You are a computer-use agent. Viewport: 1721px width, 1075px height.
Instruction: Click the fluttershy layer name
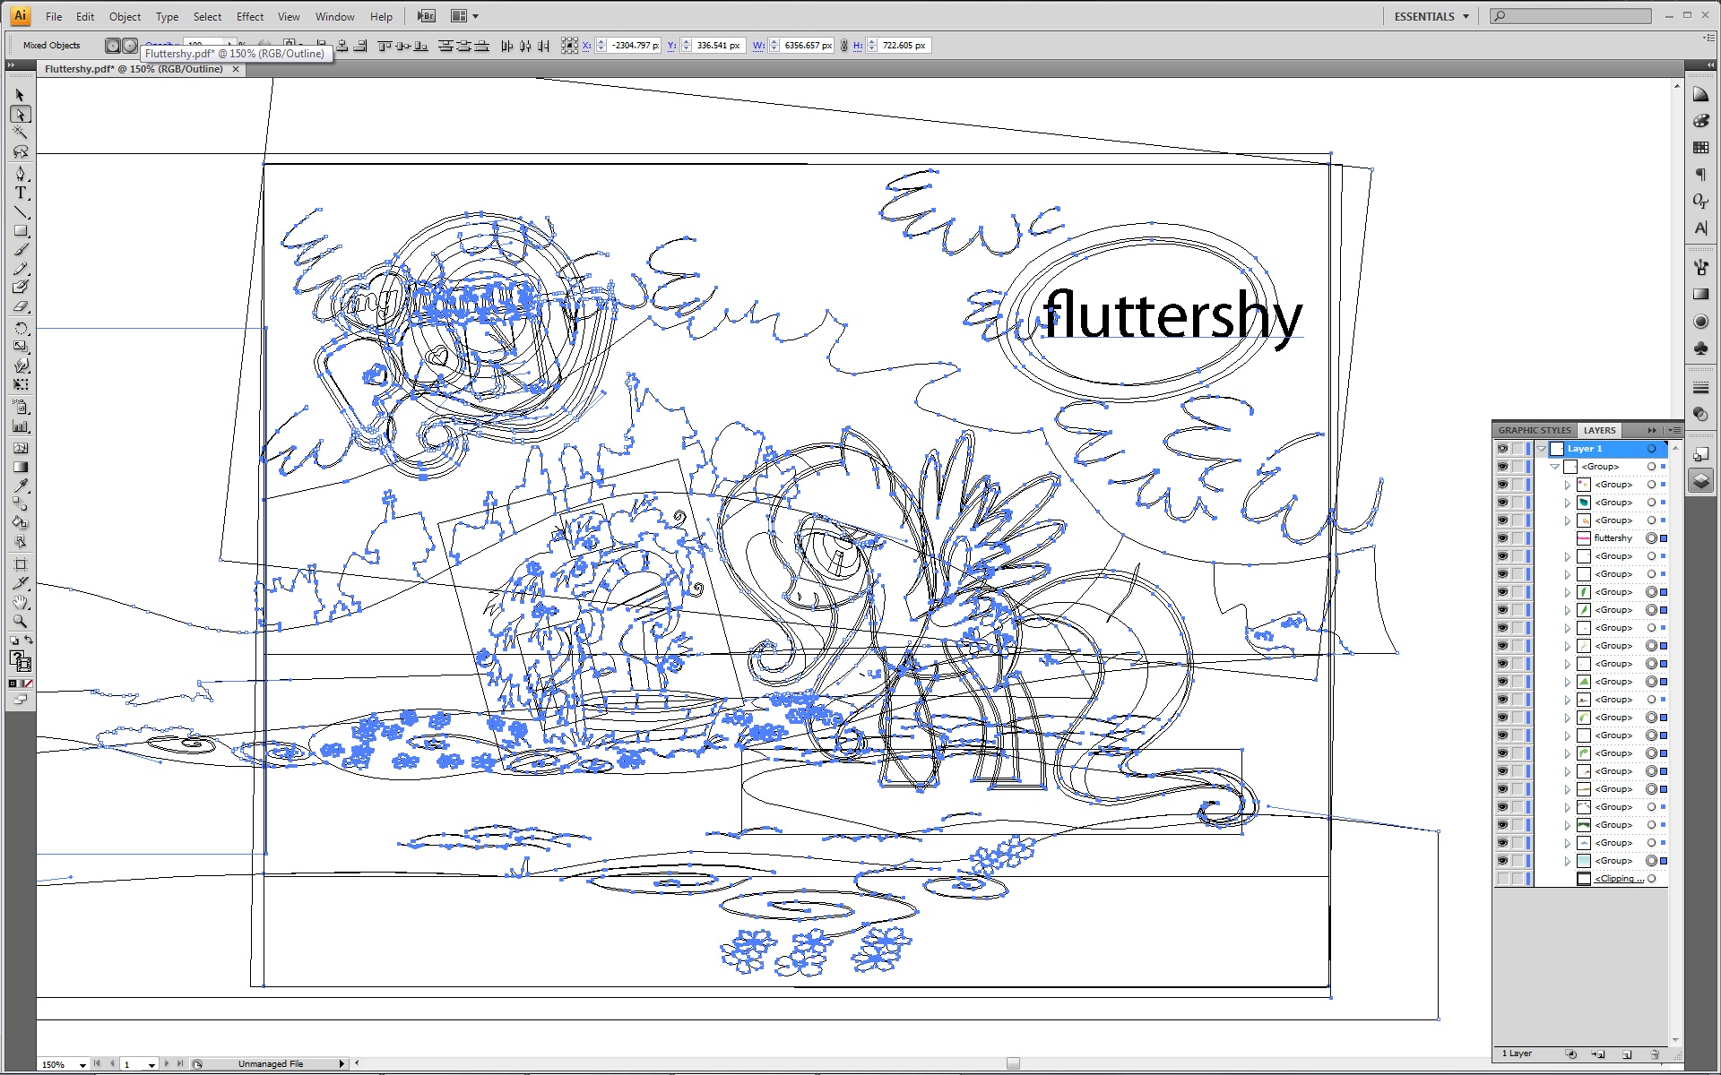click(1613, 538)
